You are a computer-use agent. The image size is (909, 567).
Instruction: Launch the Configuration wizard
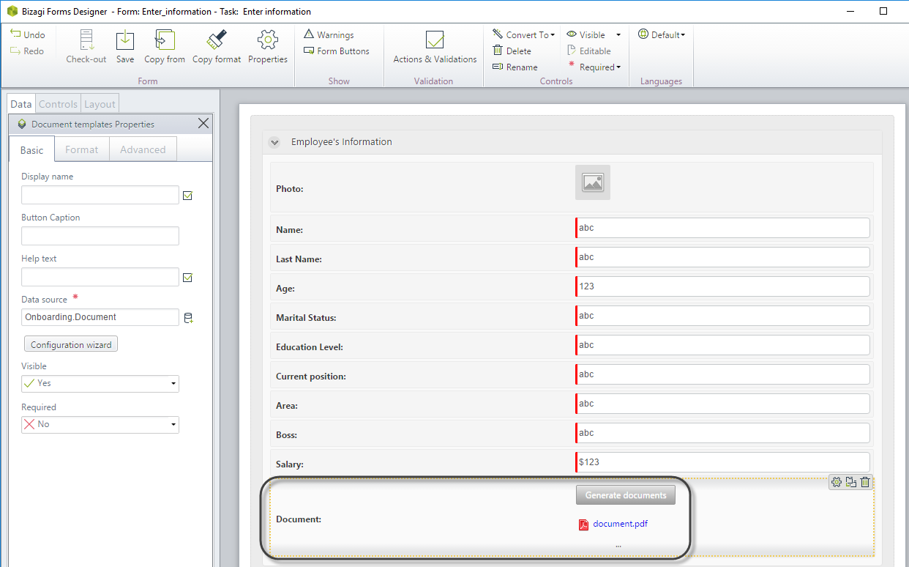71,344
